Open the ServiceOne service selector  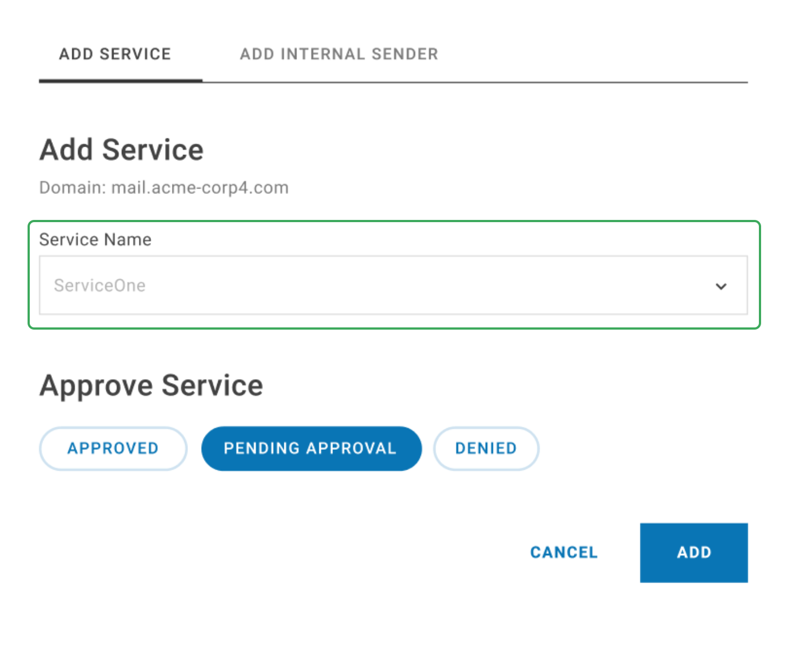point(386,286)
